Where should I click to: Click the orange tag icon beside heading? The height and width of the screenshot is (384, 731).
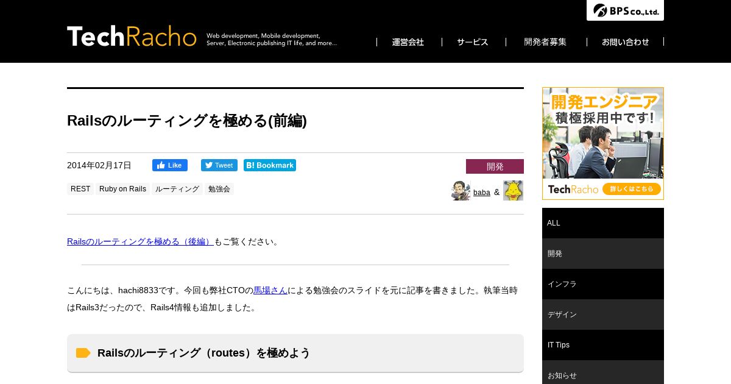click(83, 353)
